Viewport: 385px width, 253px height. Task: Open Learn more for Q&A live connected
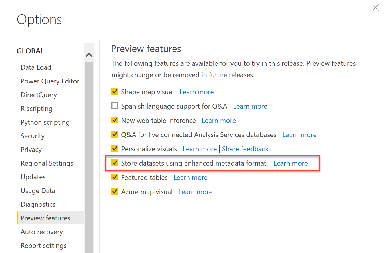pyautogui.click(x=299, y=135)
